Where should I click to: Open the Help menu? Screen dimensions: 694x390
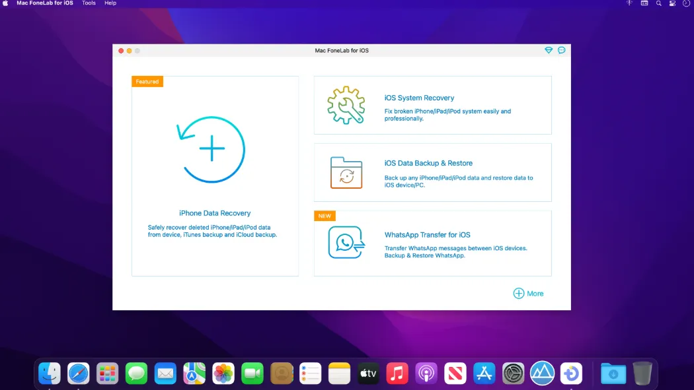point(110,3)
